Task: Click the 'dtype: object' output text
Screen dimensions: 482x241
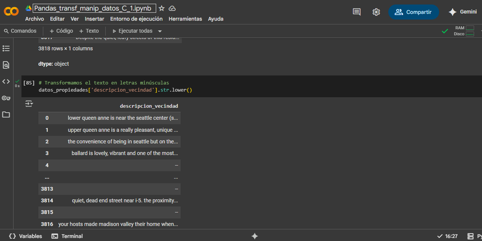Action: coord(53,64)
